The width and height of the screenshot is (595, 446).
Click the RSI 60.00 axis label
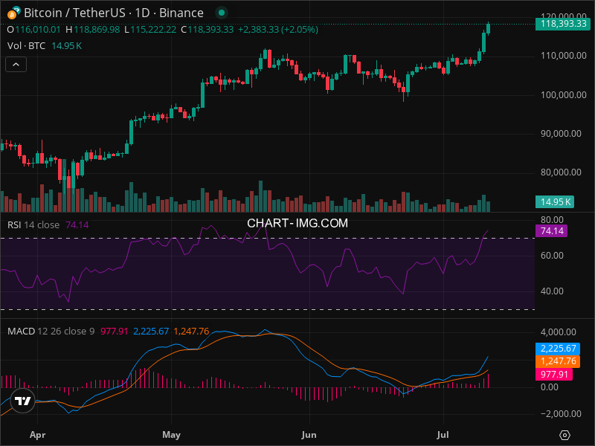(x=552, y=256)
